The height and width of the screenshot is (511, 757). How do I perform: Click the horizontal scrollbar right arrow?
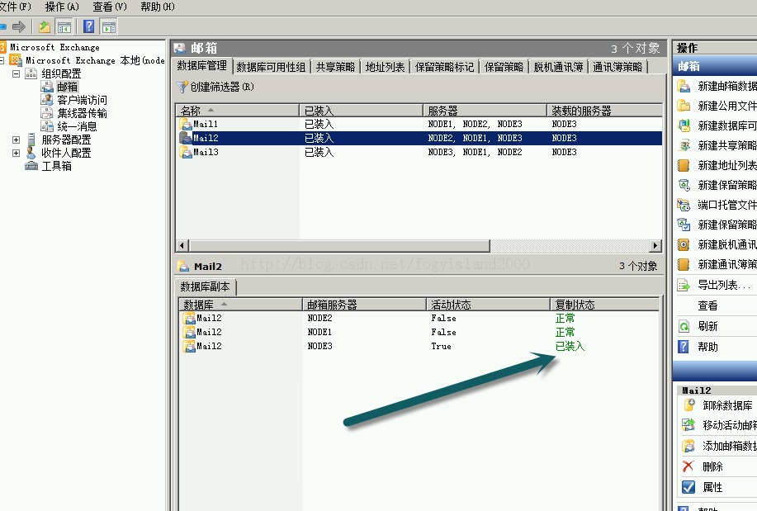pyautogui.click(x=655, y=245)
